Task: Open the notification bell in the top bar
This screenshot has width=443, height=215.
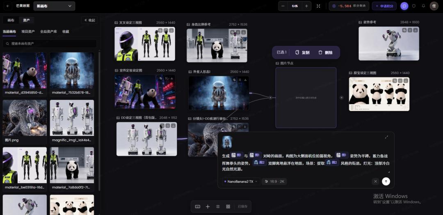Action: pyautogui.click(x=423, y=6)
